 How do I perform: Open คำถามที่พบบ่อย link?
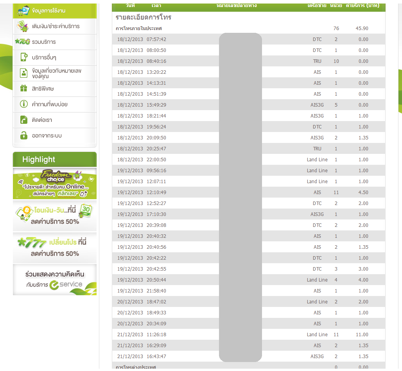point(55,104)
